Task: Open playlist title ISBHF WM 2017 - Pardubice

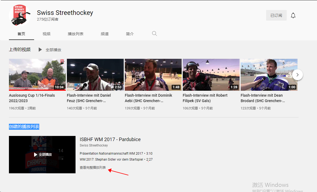Action: (x=110, y=139)
